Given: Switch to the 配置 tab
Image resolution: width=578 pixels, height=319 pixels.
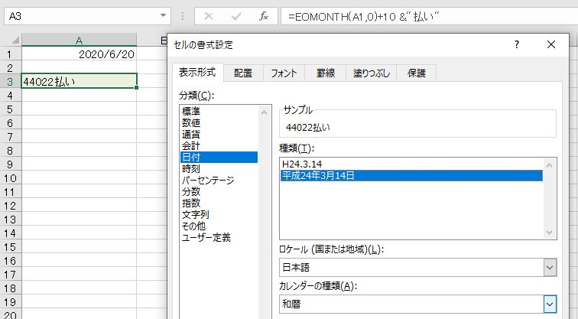Looking at the screenshot, I should click(243, 73).
